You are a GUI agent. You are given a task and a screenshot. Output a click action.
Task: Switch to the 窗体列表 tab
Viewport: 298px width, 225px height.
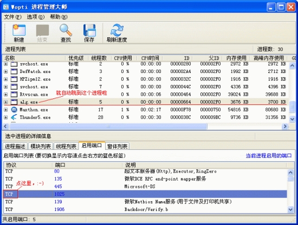click(x=117, y=146)
